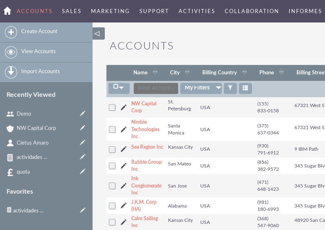Screen dimensions: 325x230
Task: Open the Calm Sailing Inc account link
Action: (x=144, y=222)
